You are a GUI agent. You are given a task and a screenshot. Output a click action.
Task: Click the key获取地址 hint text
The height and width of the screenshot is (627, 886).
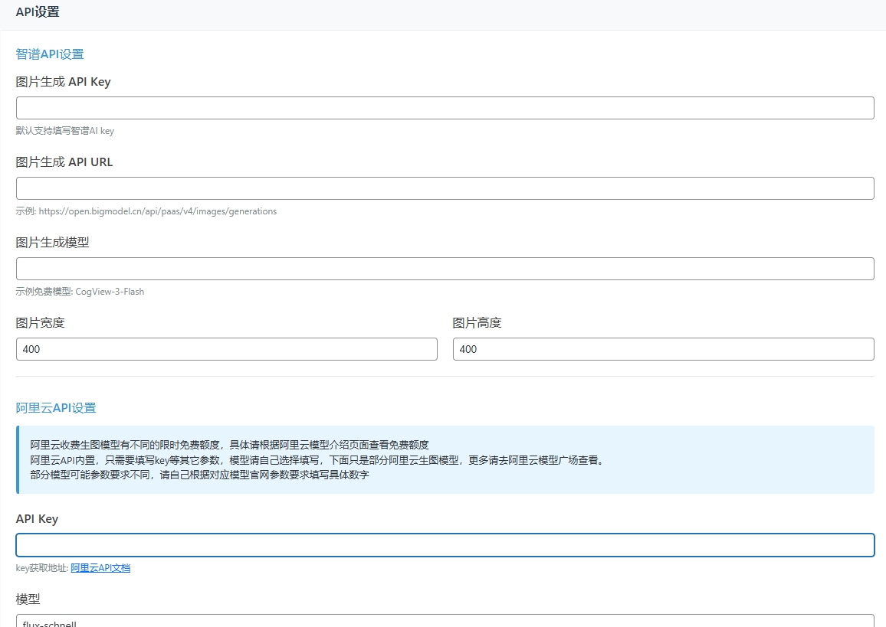pyautogui.click(x=42, y=568)
